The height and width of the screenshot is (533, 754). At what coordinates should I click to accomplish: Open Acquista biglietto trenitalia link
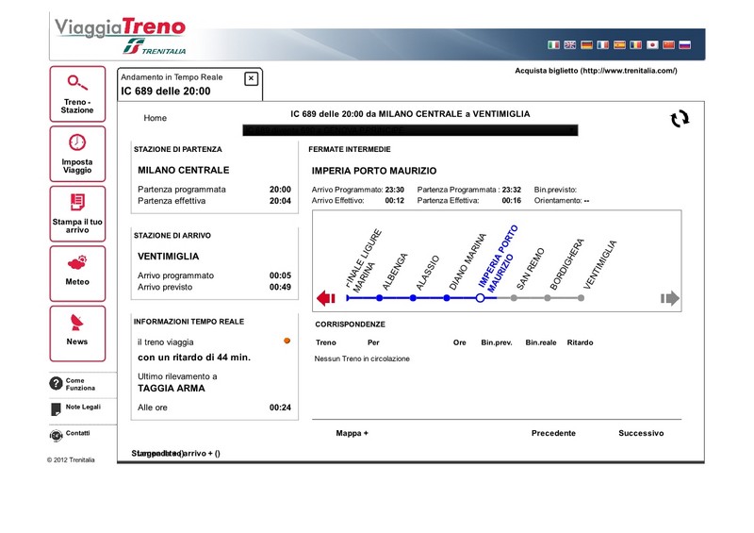click(x=596, y=71)
